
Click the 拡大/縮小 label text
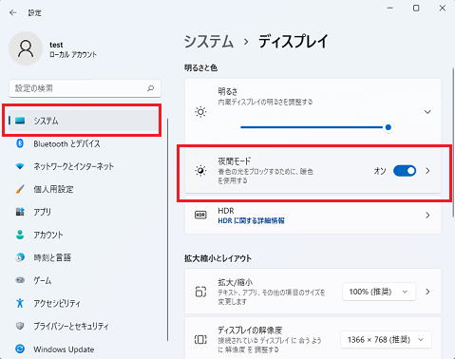click(x=236, y=282)
